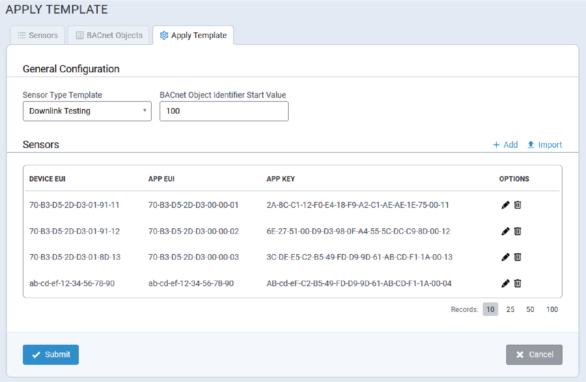Edit the ab-cd-ef-12-34-56-78-90 sensor
The width and height of the screenshot is (586, 382).
click(505, 284)
